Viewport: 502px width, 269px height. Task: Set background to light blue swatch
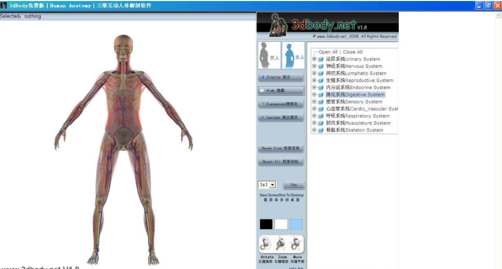296,224
